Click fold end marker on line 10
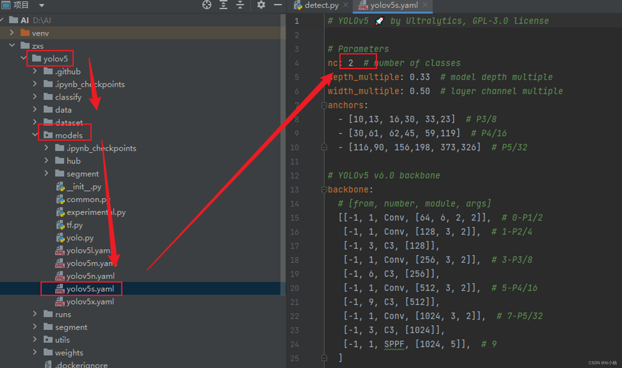Screen dimensions: 622x368 tap(324, 147)
